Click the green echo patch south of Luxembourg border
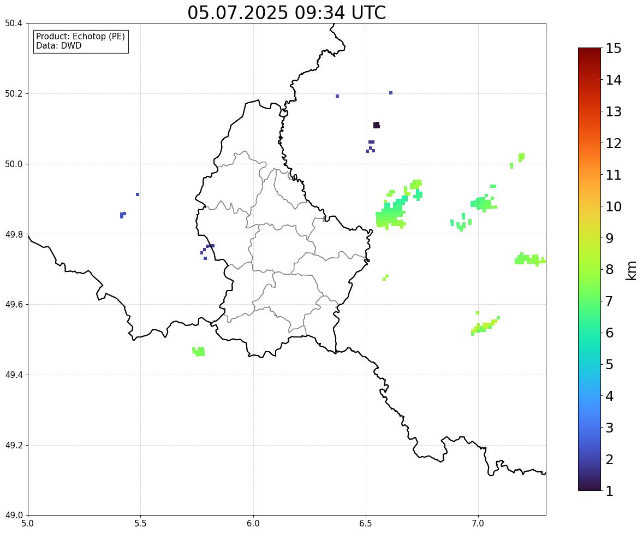Viewport: 643px width, 533px height. click(199, 351)
